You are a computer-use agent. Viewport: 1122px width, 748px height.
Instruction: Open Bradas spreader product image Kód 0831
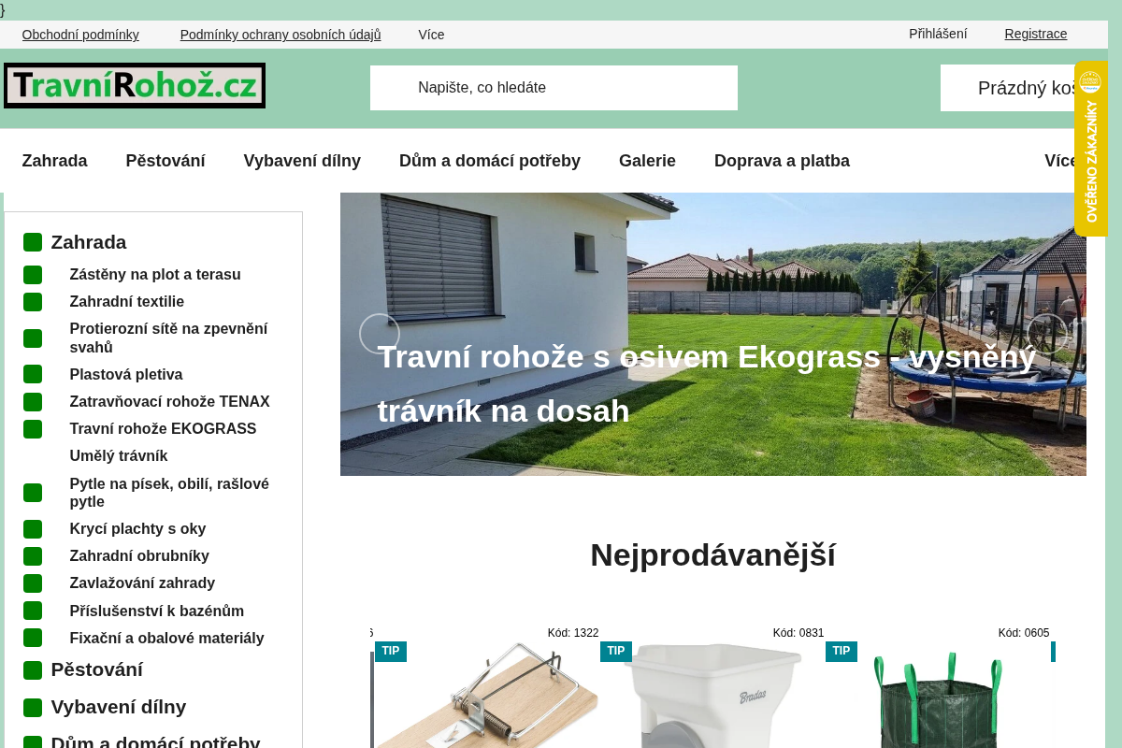click(712, 695)
